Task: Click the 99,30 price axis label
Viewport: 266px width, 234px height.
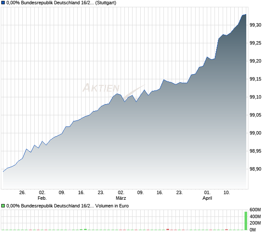Action: click(x=255, y=25)
